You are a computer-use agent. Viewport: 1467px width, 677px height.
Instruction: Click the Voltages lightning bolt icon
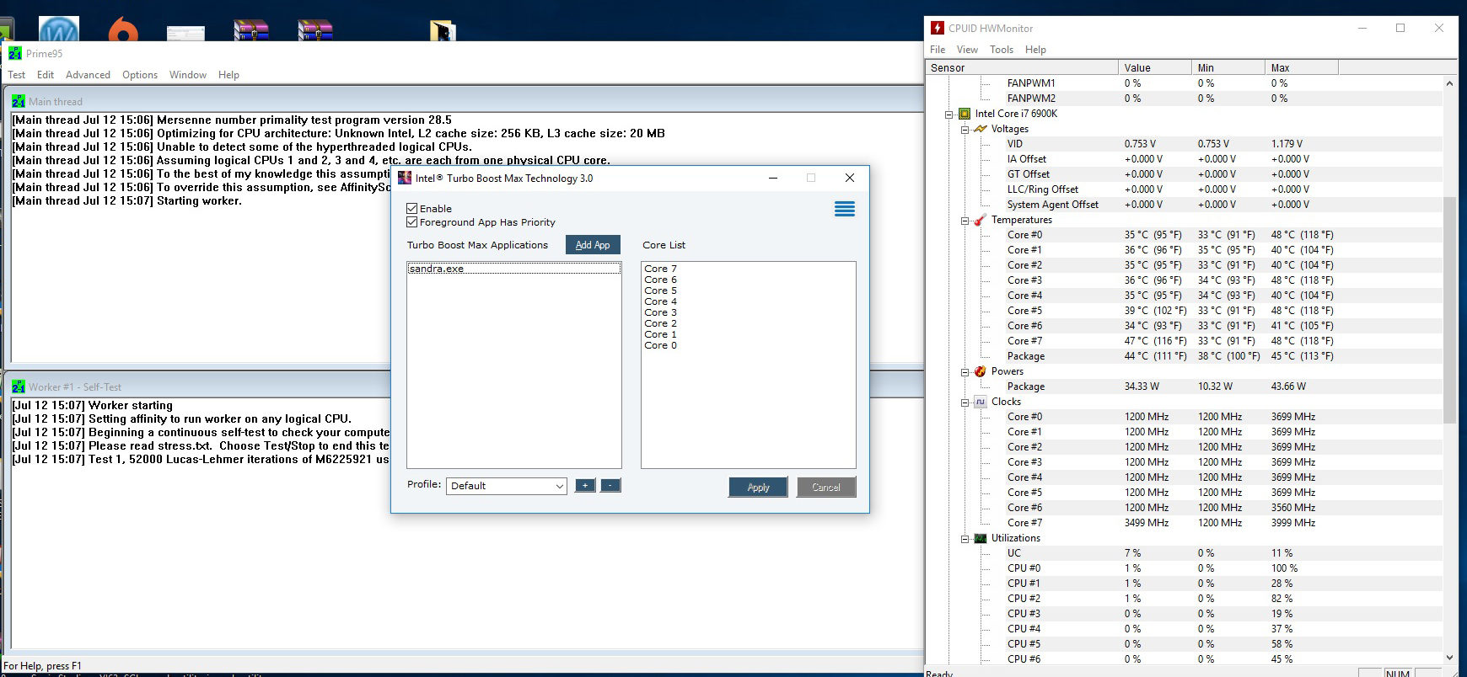[980, 129]
